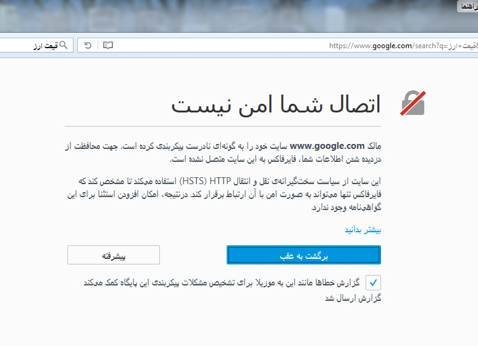Screen dimensions: 478x346
Task: Click the crossed-out padlock insecure icon
Action: click(413, 103)
